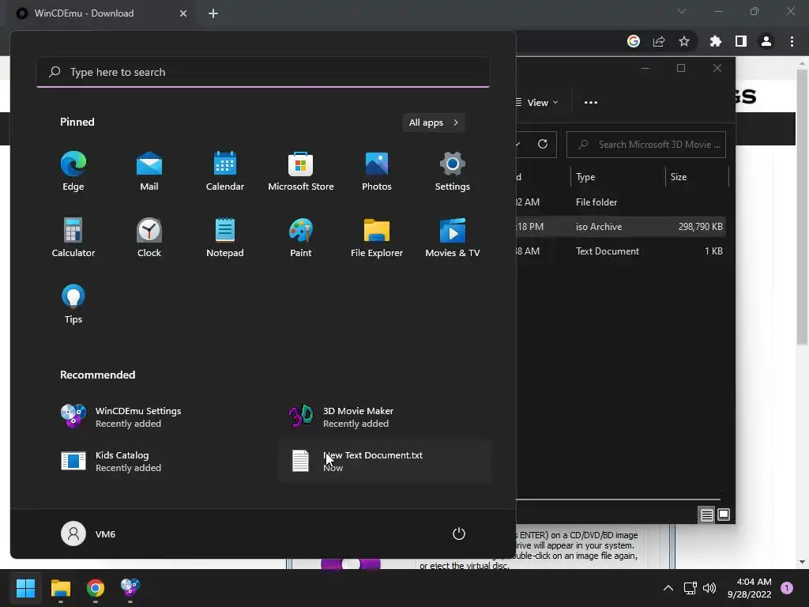Open a new Chrome tab

click(x=213, y=13)
